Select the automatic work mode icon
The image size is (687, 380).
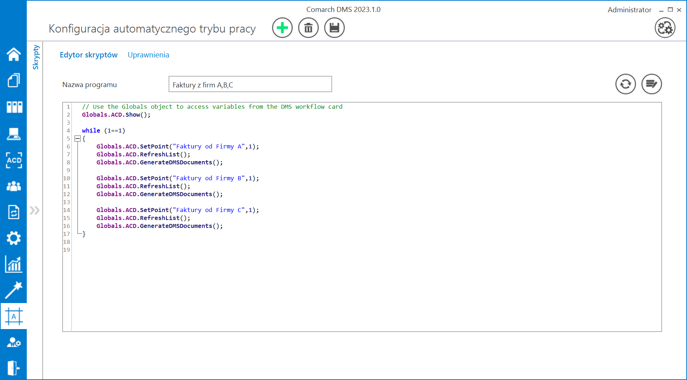tap(14, 316)
